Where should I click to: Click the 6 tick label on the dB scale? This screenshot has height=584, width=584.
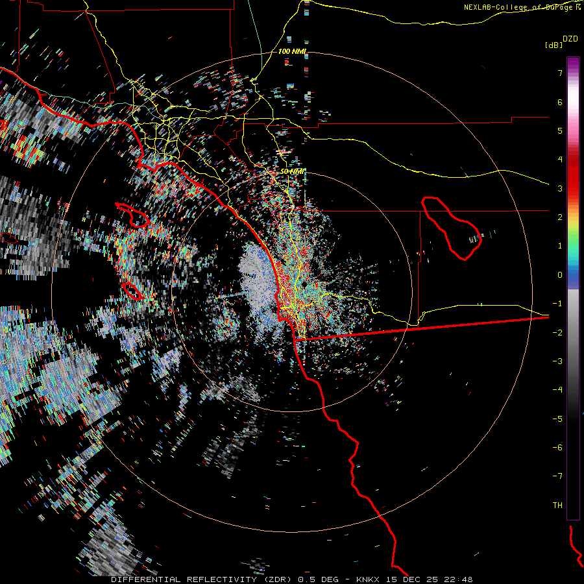560,102
